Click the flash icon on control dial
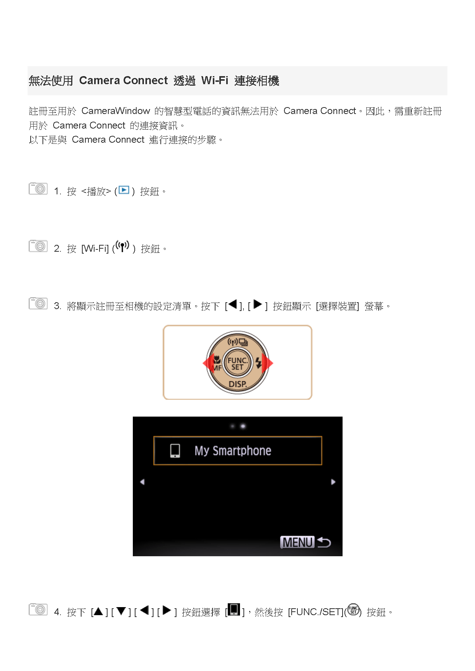The width and height of the screenshot is (475, 671). coord(258,363)
